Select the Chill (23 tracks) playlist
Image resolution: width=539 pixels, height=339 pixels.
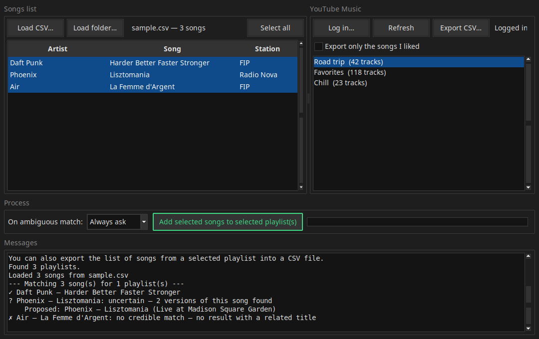pyautogui.click(x=419, y=83)
